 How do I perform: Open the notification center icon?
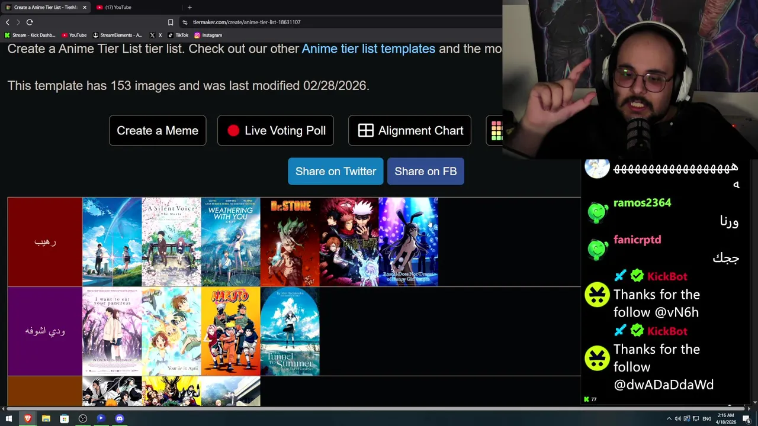pos(747,419)
